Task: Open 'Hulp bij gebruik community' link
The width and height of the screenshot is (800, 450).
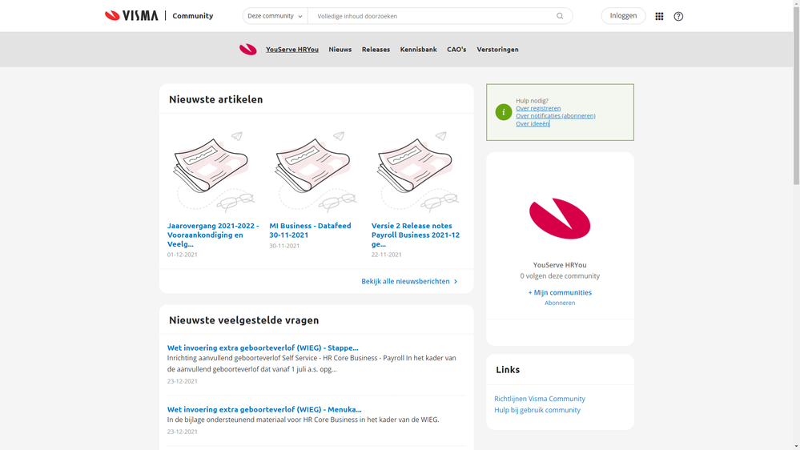Action: [x=537, y=410]
